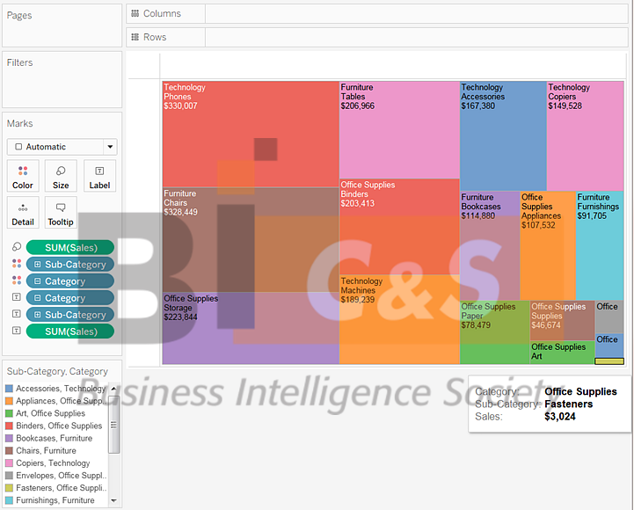Click the Label marks card button

(99, 175)
